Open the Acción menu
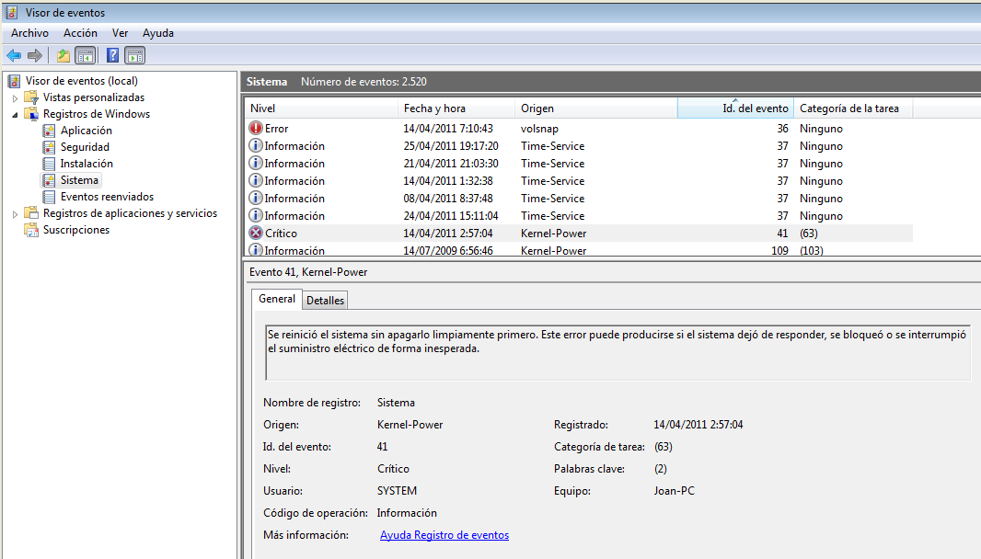The image size is (981, 559). pos(80,33)
